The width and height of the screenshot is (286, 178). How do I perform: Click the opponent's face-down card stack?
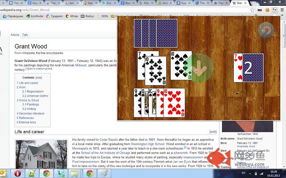[x=156, y=33]
